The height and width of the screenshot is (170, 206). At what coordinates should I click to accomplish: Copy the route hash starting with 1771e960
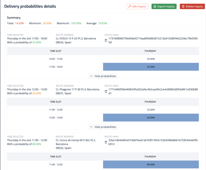pyautogui.click(x=106, y=91)
